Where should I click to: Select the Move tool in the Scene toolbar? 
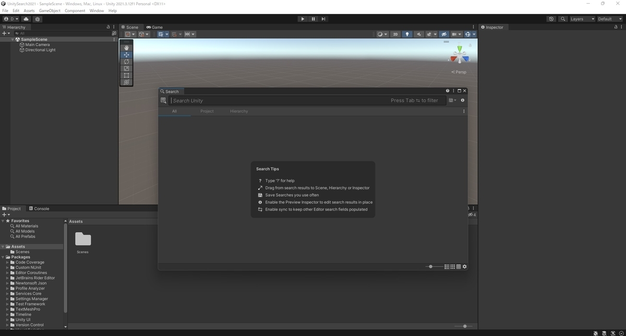click(126, 54)
